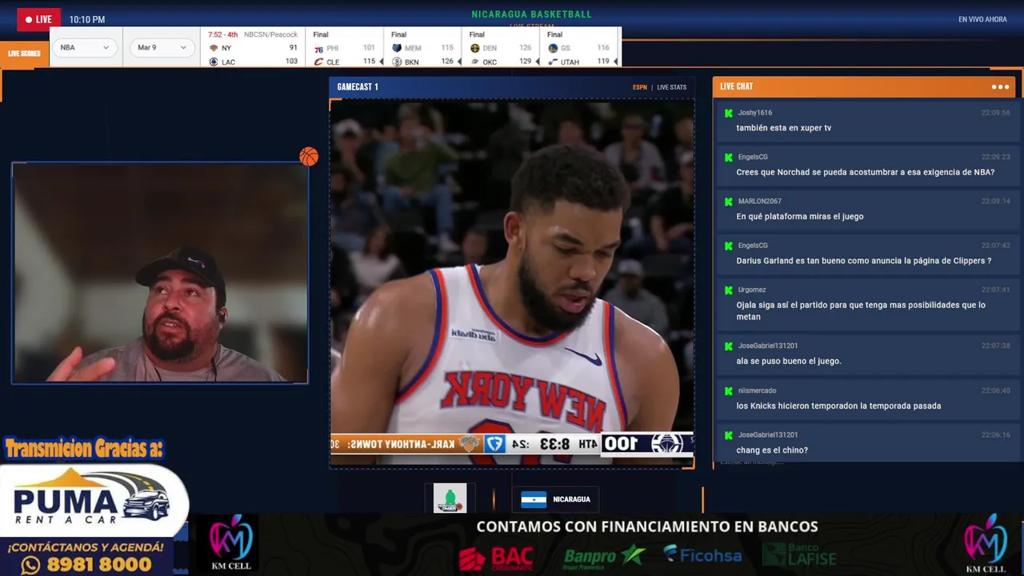Click the Nicaragua flag icon
The image size is (1024, 576).
[x=534, y=499]
